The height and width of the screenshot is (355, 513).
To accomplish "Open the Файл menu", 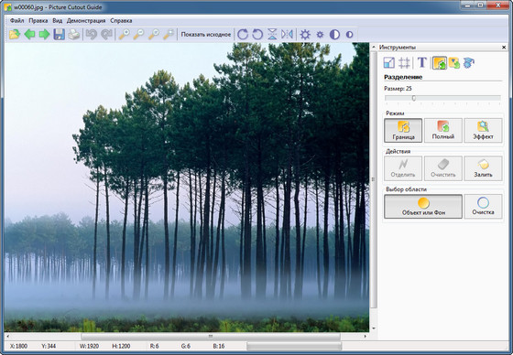I will 16,21.
